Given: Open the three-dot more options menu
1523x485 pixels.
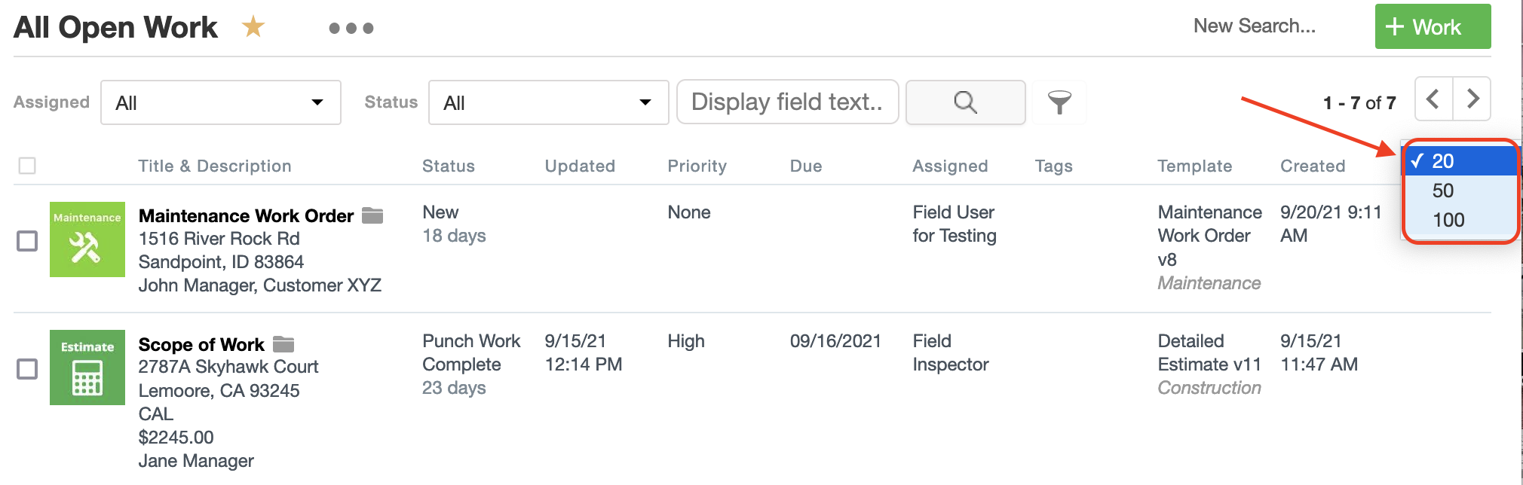Looking at the screenshot, I should (351, 29).
